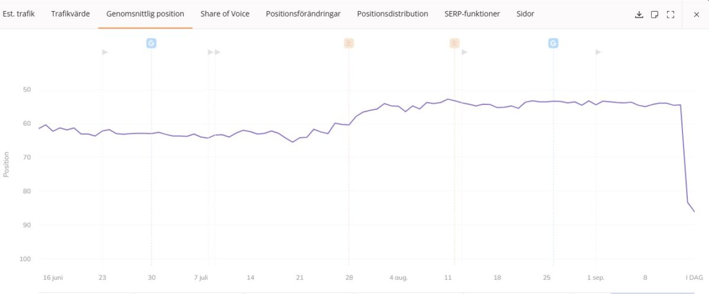
Task: Switch to the SERP-funktioner tab
Action: point(472,14)
